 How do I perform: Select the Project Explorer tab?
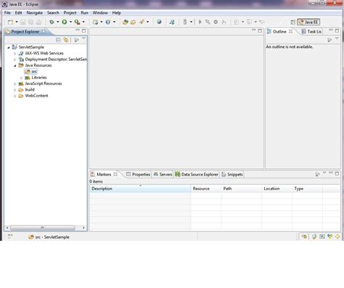(x=25, y=32)
